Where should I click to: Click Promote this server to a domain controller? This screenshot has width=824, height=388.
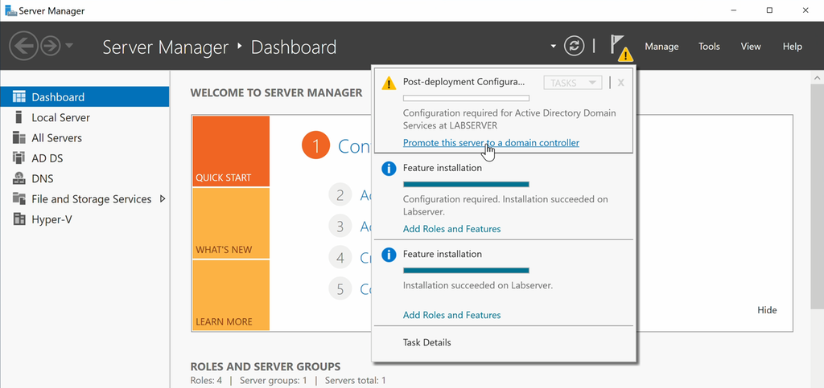491,143
